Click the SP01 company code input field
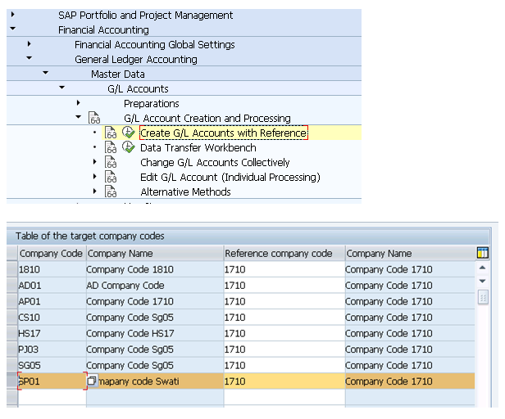This screenshot has width=505, height=419. tap(52, 381)
